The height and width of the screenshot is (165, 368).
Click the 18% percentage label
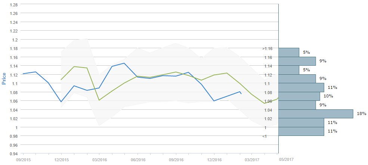tap(361, 114)
